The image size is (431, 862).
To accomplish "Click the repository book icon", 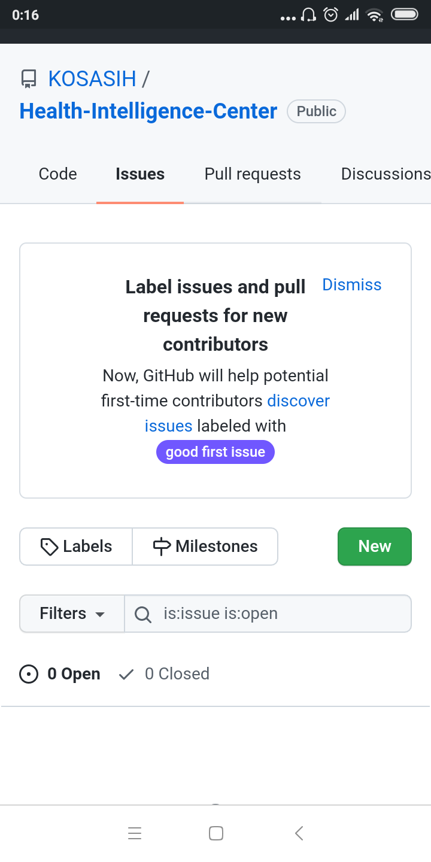I will point(28,79).
